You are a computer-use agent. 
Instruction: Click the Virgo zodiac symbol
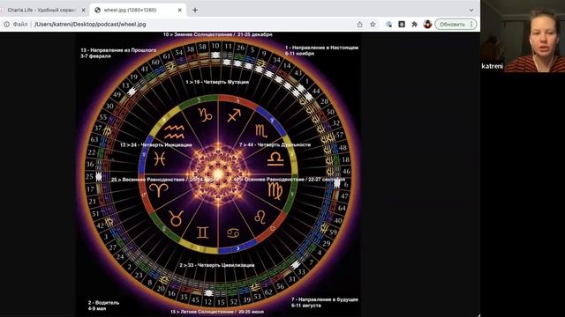point(275,191)
